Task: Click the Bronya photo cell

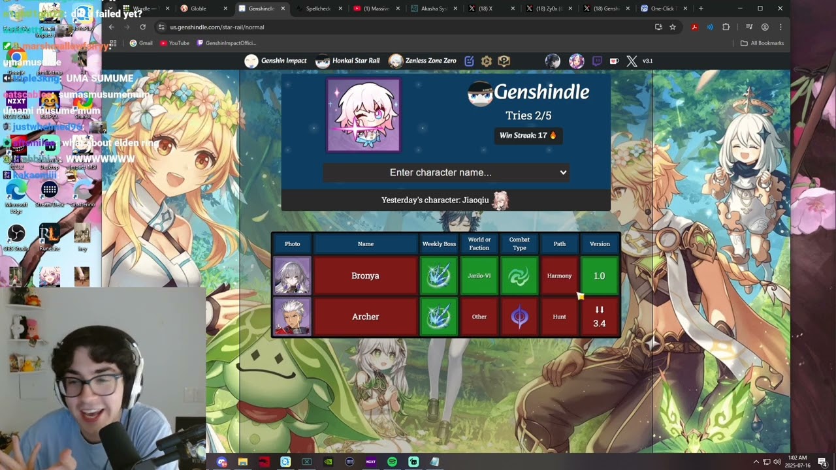Action: [x=292, y=275]
